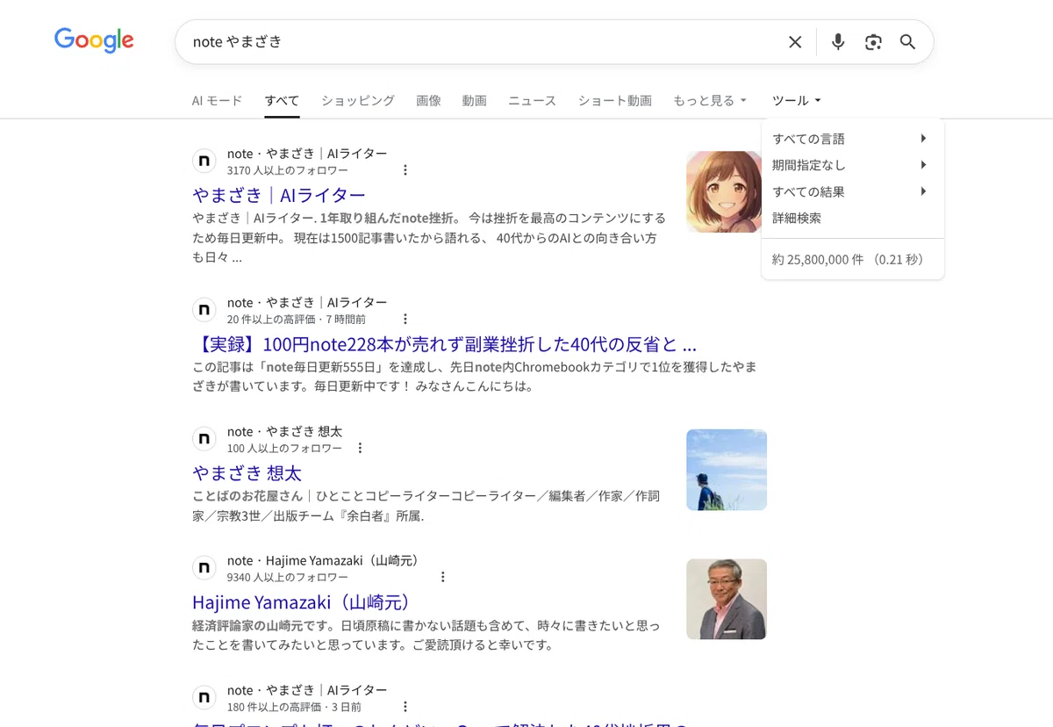Viewport: 1053px width, 727px height.
Task: Collapse the ツール dropdown
Action: coord(797,101)
